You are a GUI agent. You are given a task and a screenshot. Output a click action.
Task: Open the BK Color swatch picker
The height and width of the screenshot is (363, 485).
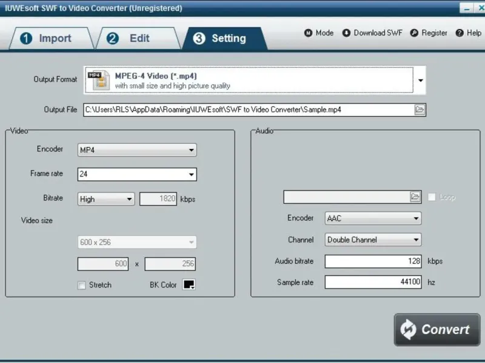(x=189, y=284)
